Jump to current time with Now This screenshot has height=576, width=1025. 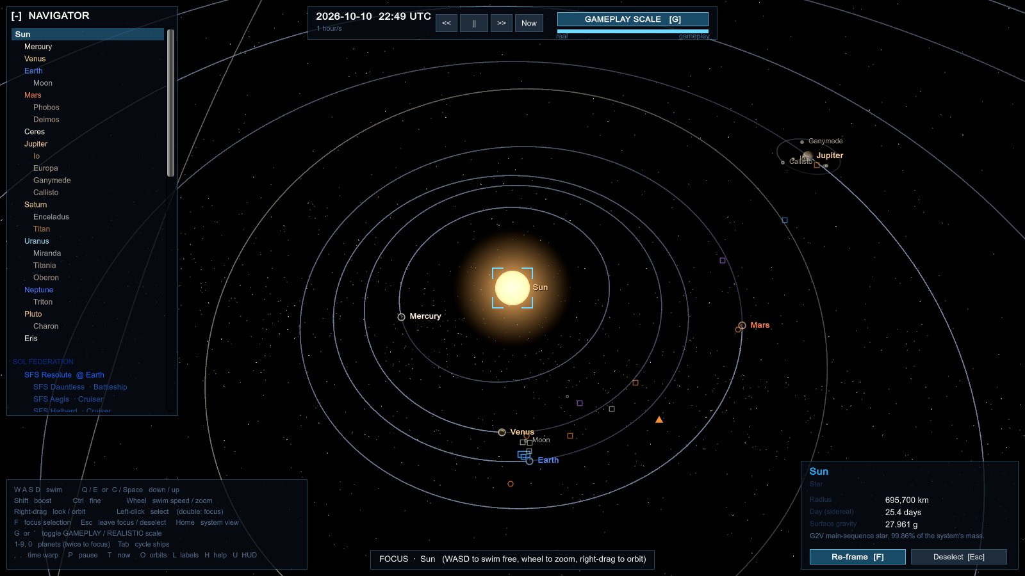click(x=529, y=23)
